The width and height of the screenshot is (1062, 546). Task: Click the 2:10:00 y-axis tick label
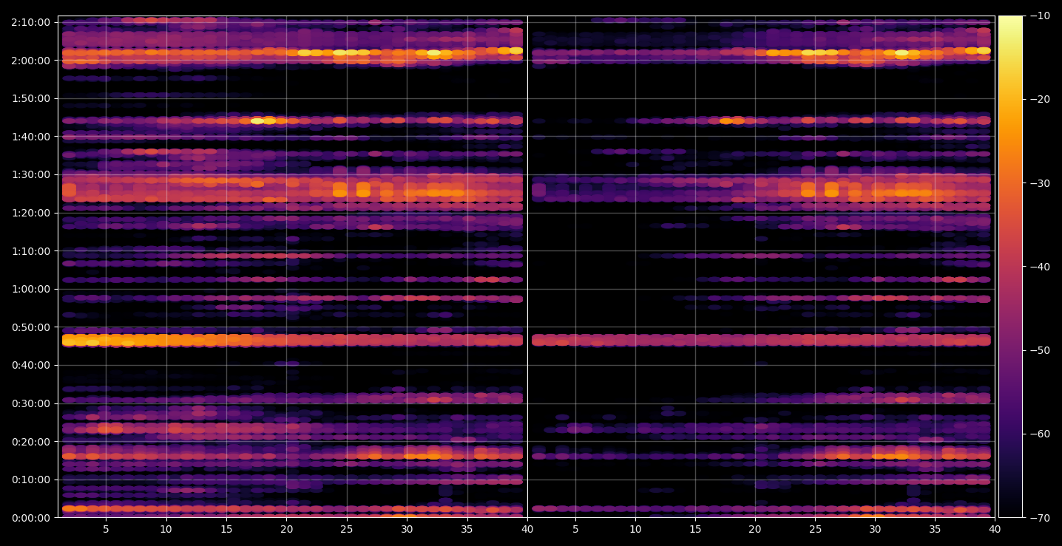(x=30, y=22)
